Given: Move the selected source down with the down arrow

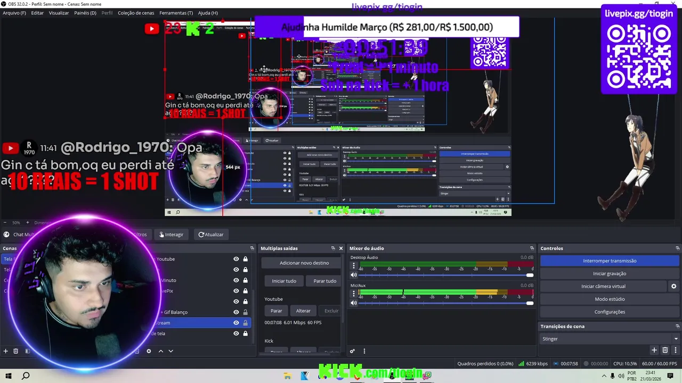Looking at the screenshot, I should [170, 351].
